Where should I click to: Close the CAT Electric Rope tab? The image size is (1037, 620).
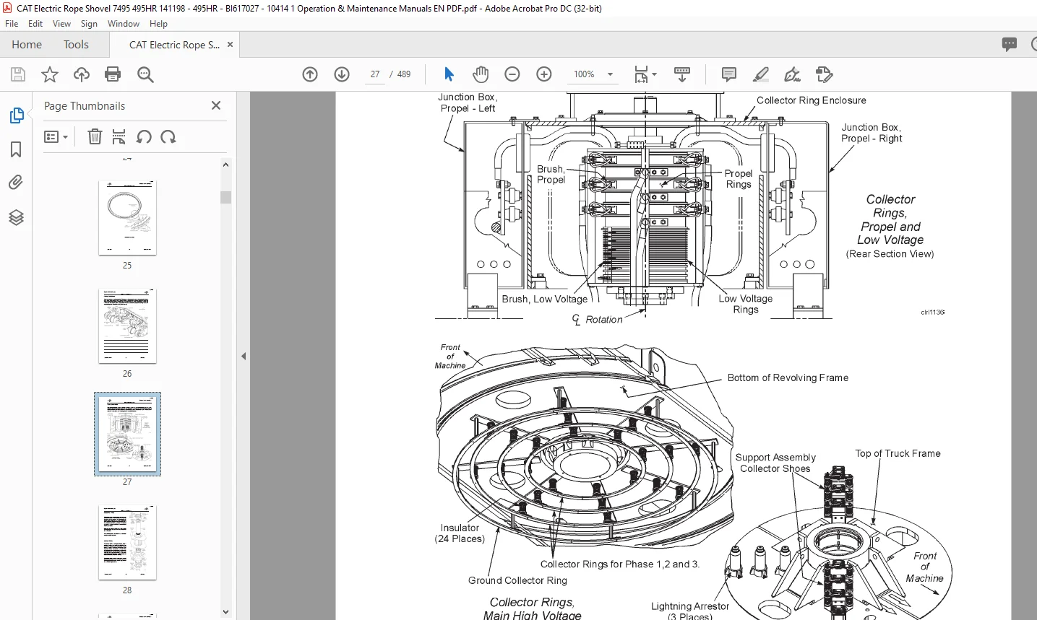(230, 45)
